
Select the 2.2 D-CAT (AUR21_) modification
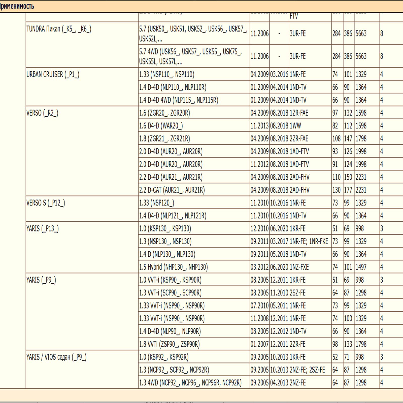[x=172, y=190]
